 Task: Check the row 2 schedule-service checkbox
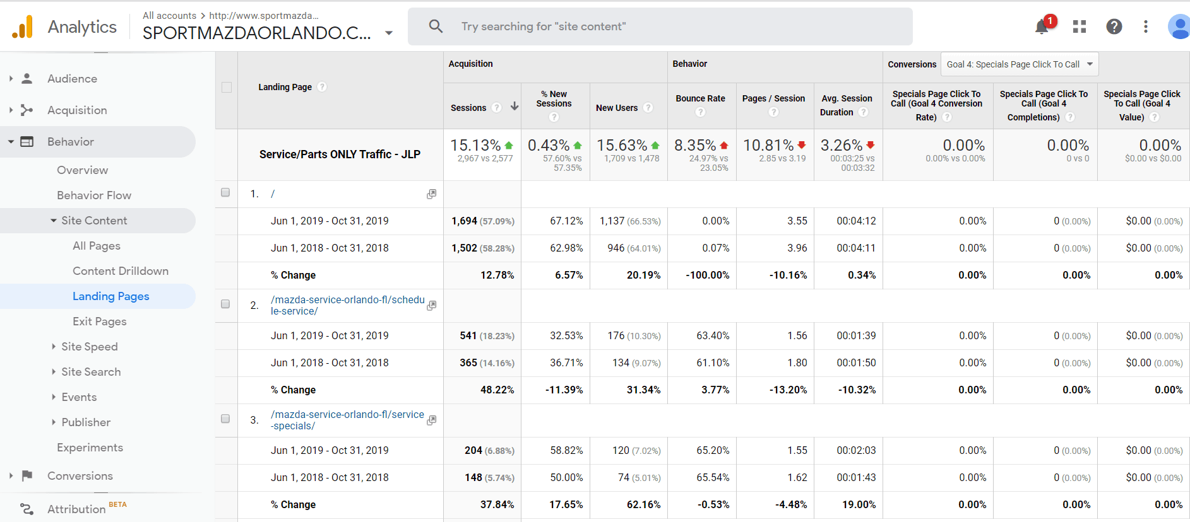pyautogui.click(x=225, y=304)
